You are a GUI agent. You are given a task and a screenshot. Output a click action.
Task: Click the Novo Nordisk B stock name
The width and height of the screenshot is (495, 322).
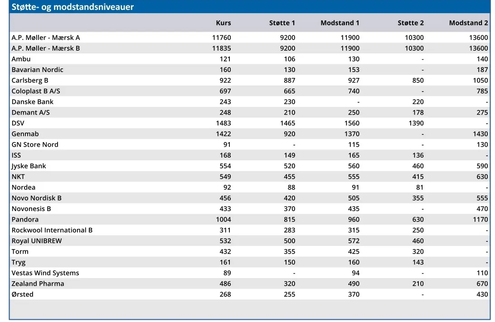[37, 198]
